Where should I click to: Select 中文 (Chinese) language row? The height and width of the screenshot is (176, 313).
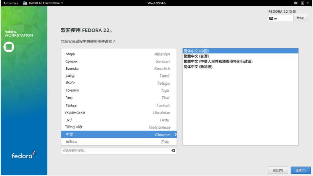coord(119,135)
